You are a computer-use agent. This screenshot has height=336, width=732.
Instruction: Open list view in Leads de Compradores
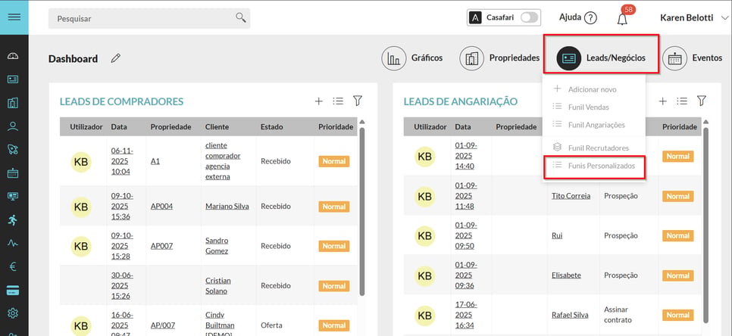338,101
